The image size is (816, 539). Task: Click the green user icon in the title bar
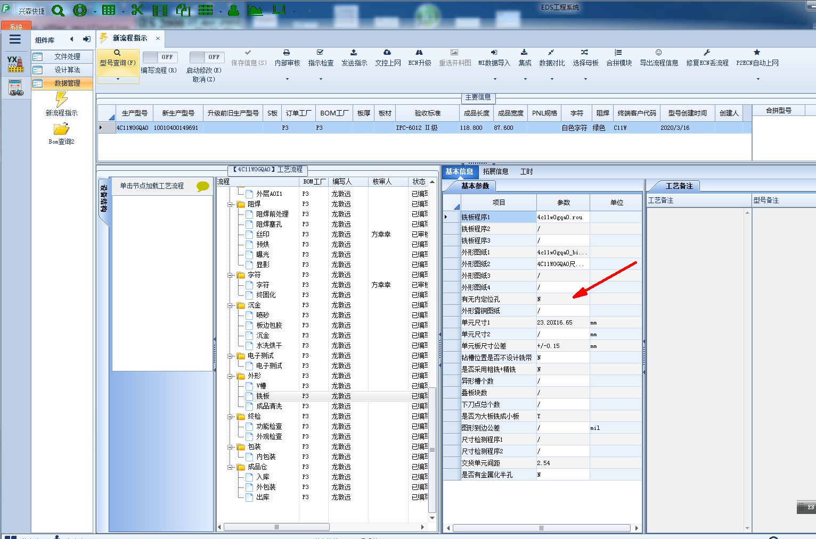[x=233, y=10]
